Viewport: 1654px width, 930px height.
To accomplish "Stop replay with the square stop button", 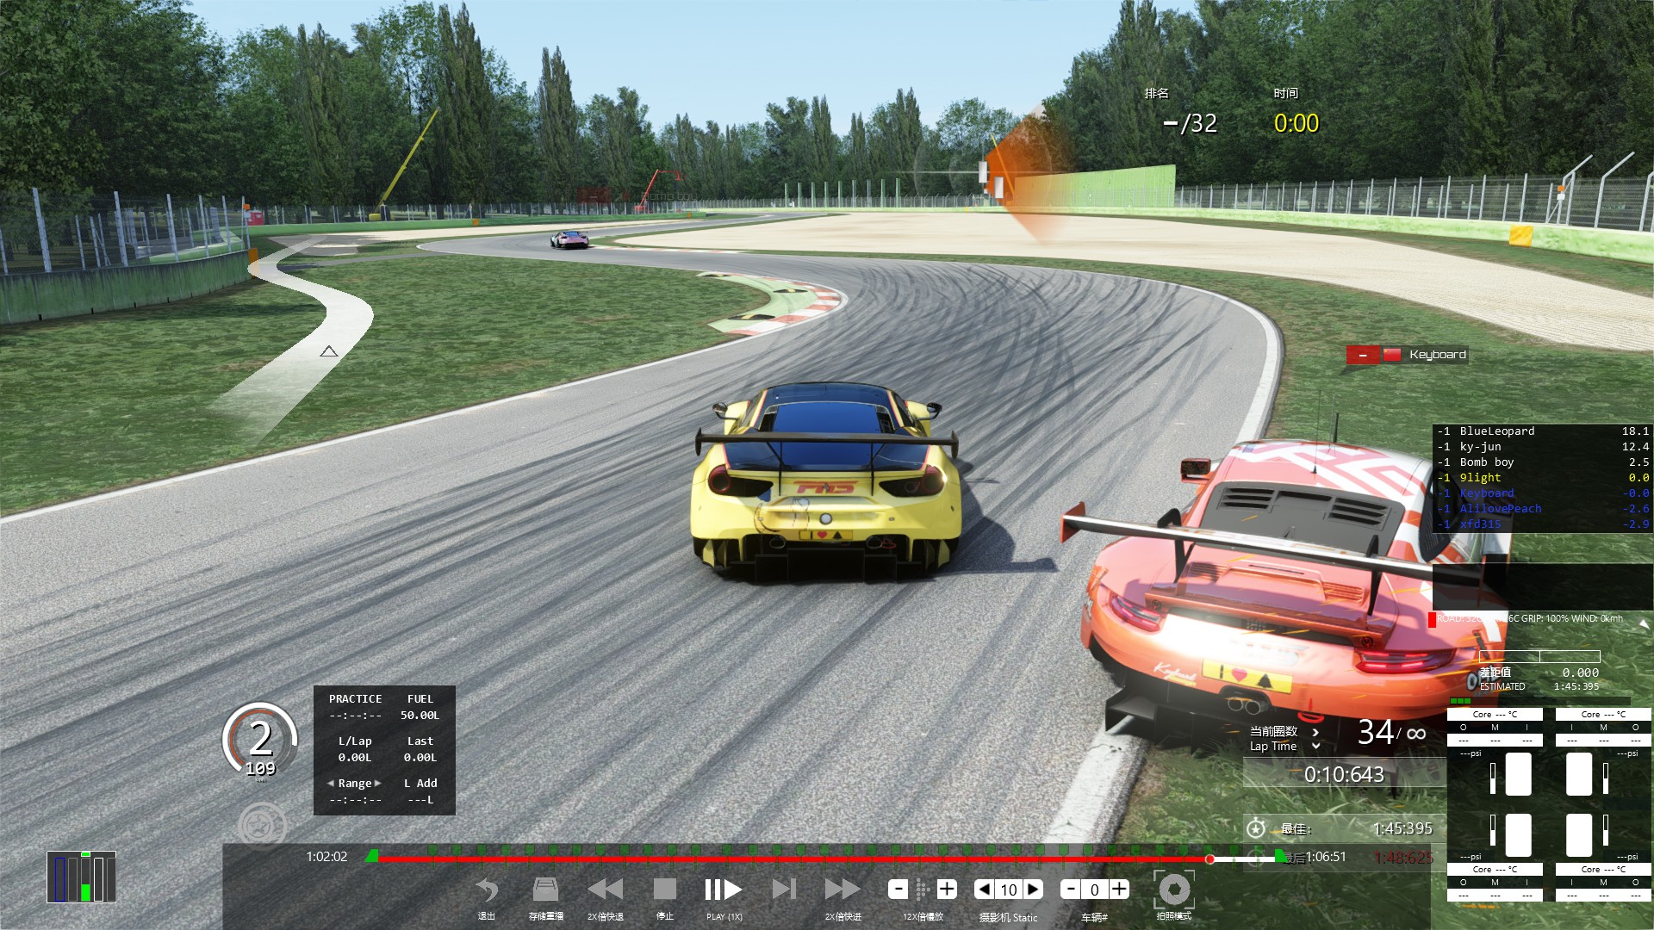I will 664,889.
